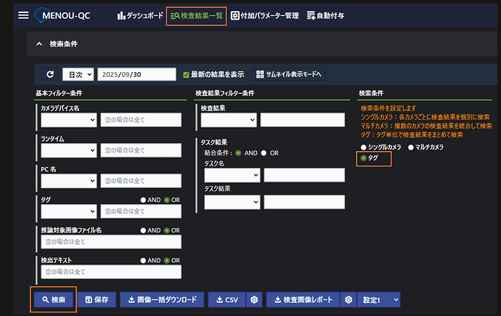Click タグ filter text input field
Viewport: 501px width, 316px height.
click(141, 211)
